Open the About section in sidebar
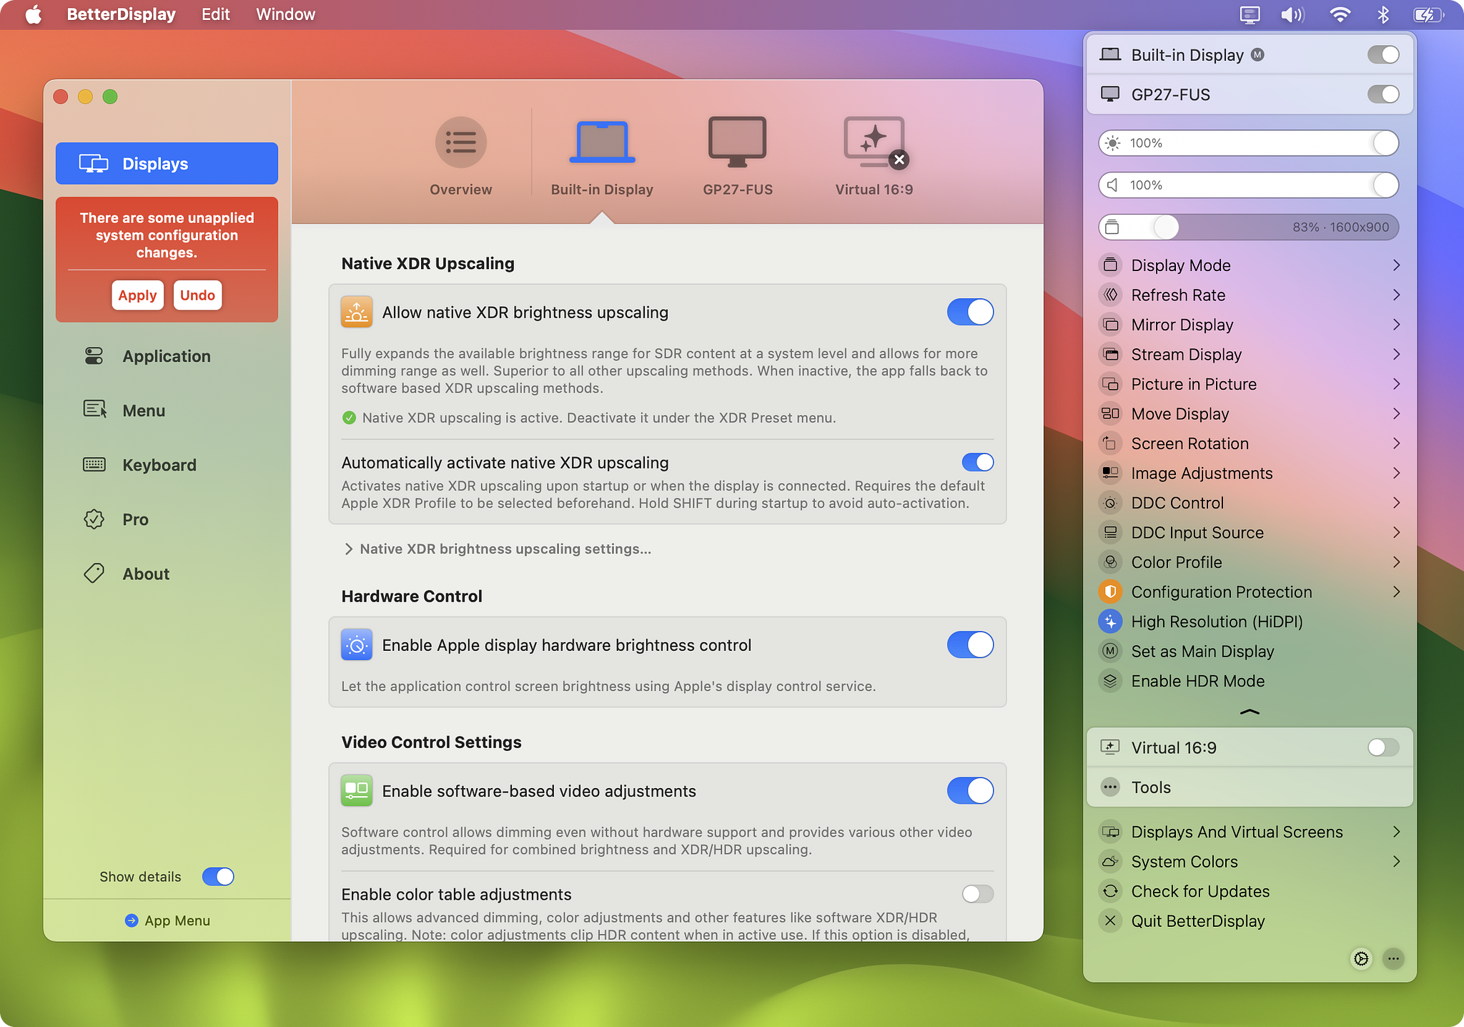 pos(167,574)
